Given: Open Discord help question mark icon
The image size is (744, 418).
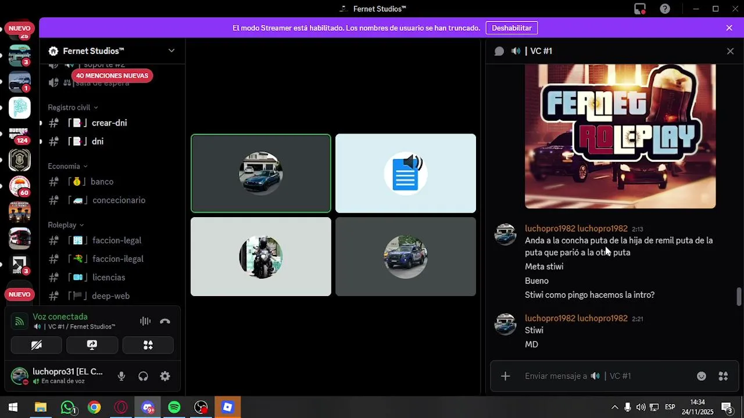Looking at the screenshot, I should tap(665, 9).
